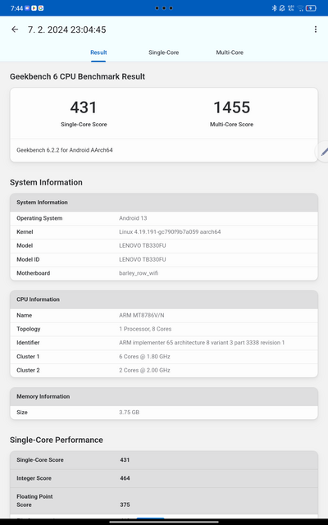Image resolution: width=328 pixels, height=525 pixels.
Task: Select the 2 Cores @ 2.00 GHz value
Action: (144, 370)
